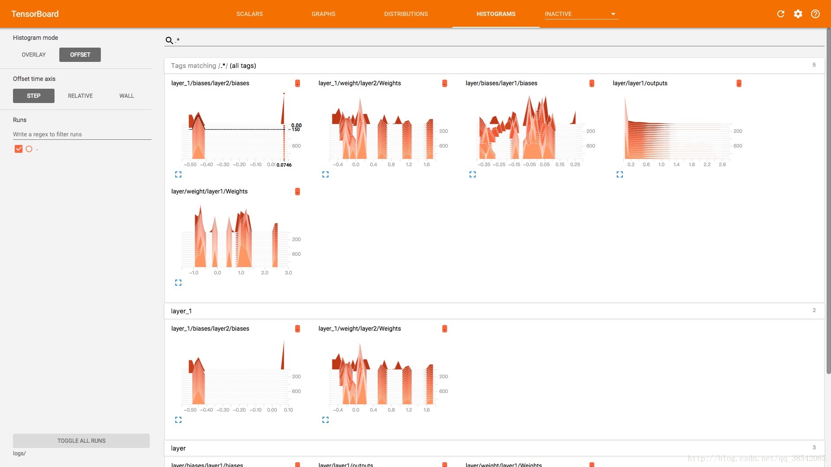Click run color chip on layer/biases/layer1/biases chart
The image size is (831, 467).
click(x=592, y=83)
